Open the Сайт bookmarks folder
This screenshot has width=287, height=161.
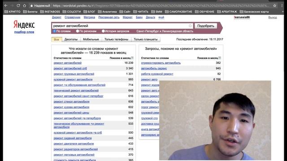tap(125, 12)
